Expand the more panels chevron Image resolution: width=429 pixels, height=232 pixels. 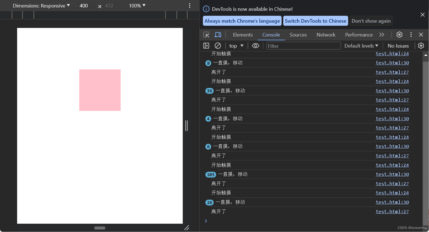[382, 35]
